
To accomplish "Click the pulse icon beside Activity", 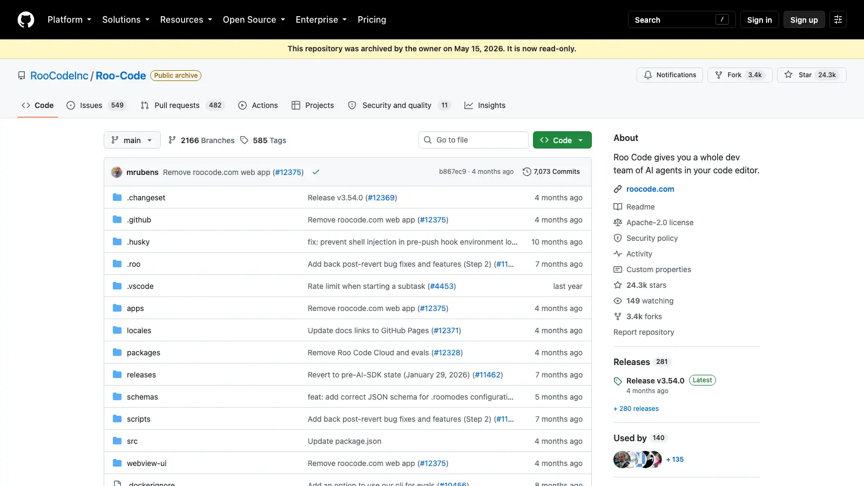I will point(618,254).
